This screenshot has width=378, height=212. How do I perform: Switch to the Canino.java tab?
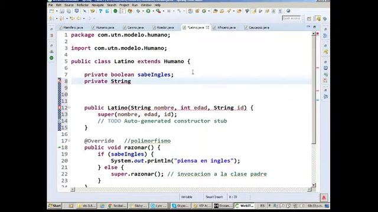[133, 28]
